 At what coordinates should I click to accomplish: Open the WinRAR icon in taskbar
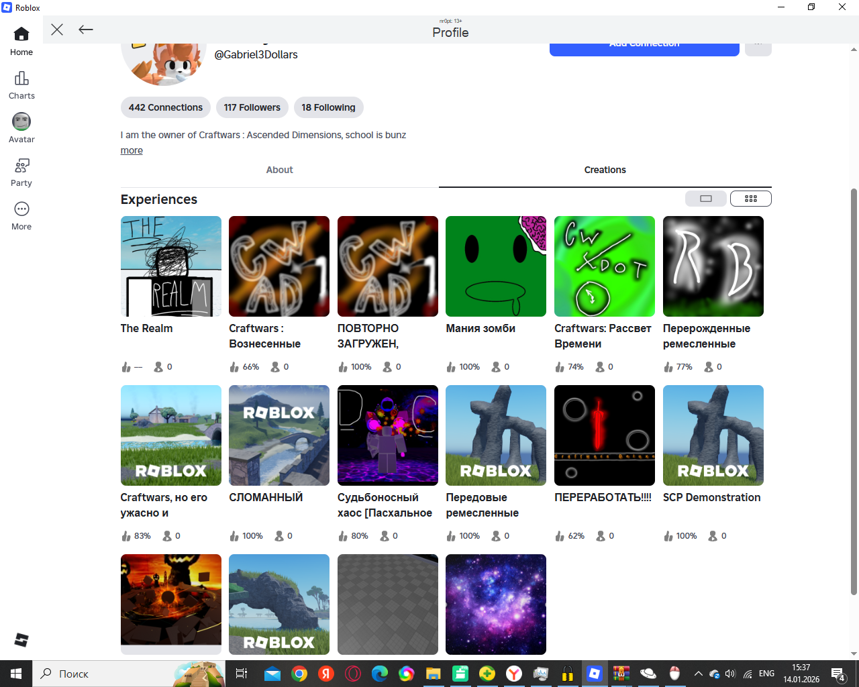[621, 674]
